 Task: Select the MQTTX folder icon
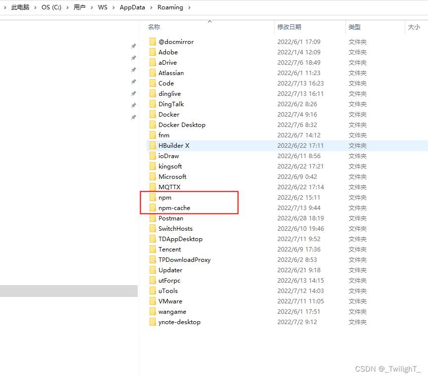pos(153,187)
